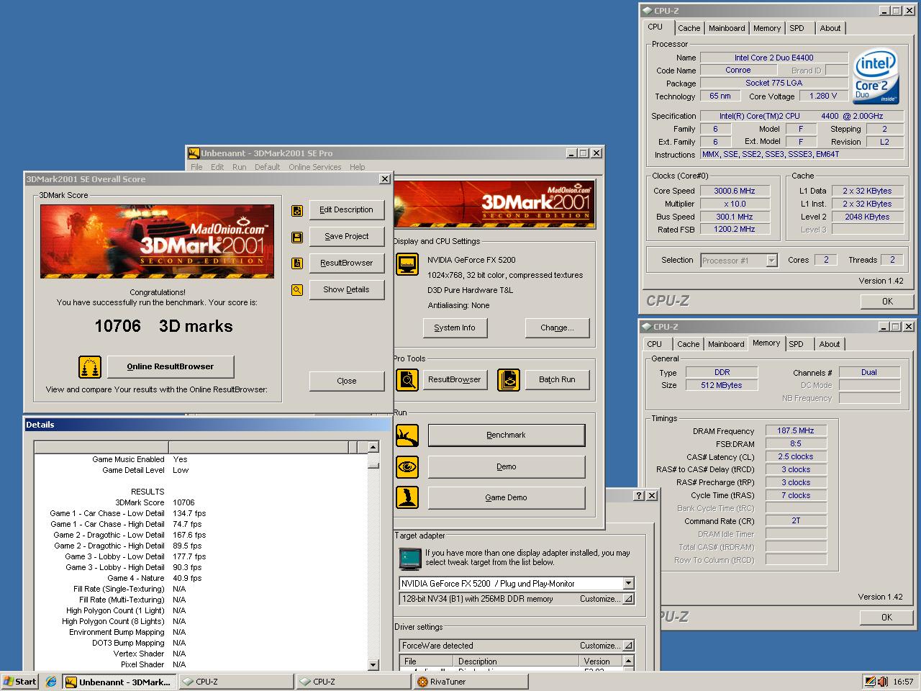The width and height of the screenshot is (921, 691).
Task: Click the RivaTuner target adapter monitor icon
Action: pos(410,559)
